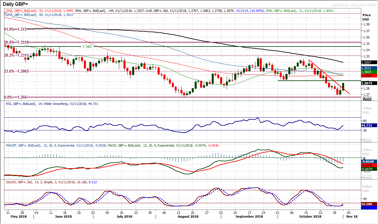Viewport: 378px width, 224px height.
Task: Click the red -0.0046 MACD signal tag
Action: point(369,165)
